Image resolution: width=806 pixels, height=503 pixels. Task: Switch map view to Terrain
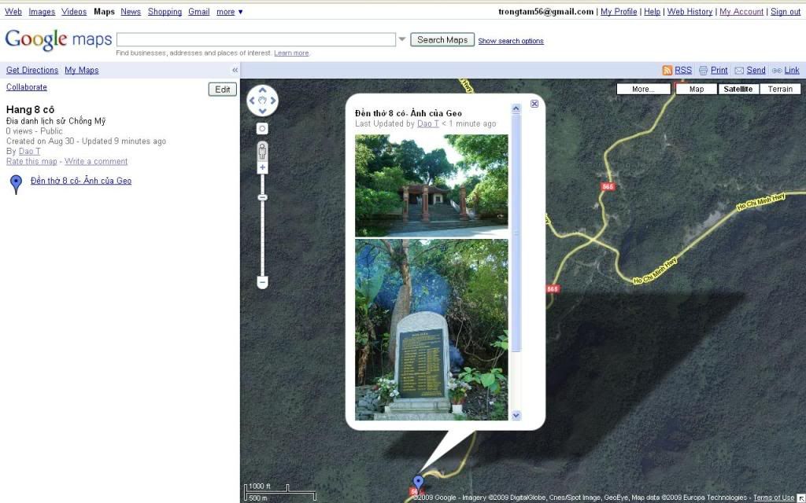click(x=780, y=89)
